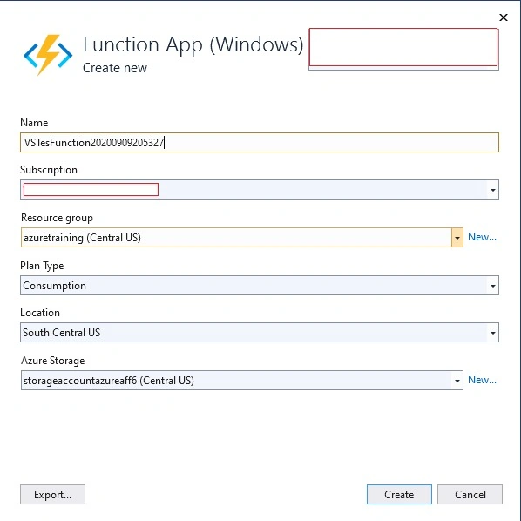Click into the Name input field
Screen dimensions: 521x521
[260, 143]
